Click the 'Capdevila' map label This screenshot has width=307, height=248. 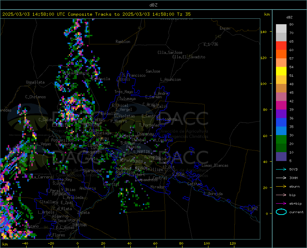click(x=101, y=79)
